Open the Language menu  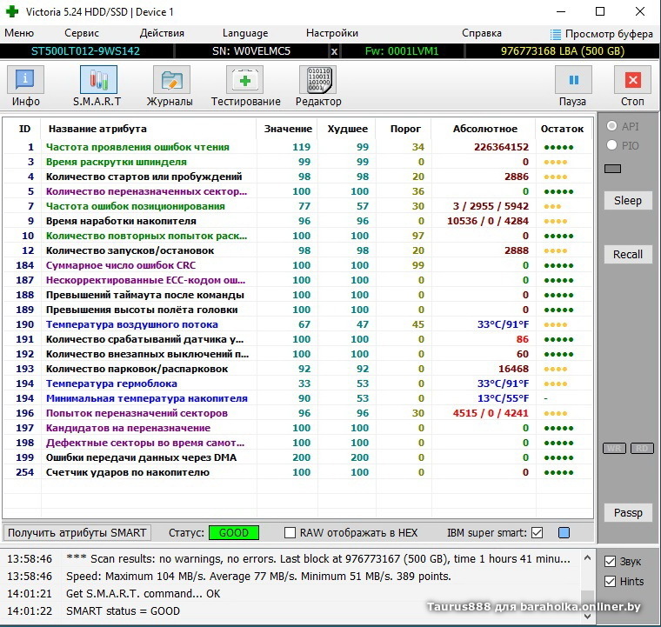coord(245,33)
